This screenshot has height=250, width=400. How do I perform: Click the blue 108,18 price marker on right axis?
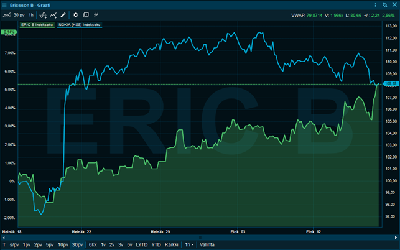[x=391, y=84]
